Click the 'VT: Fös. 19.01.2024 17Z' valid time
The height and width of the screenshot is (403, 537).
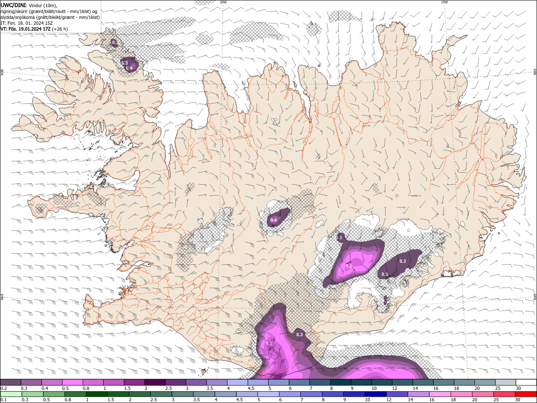click(26, 29)
